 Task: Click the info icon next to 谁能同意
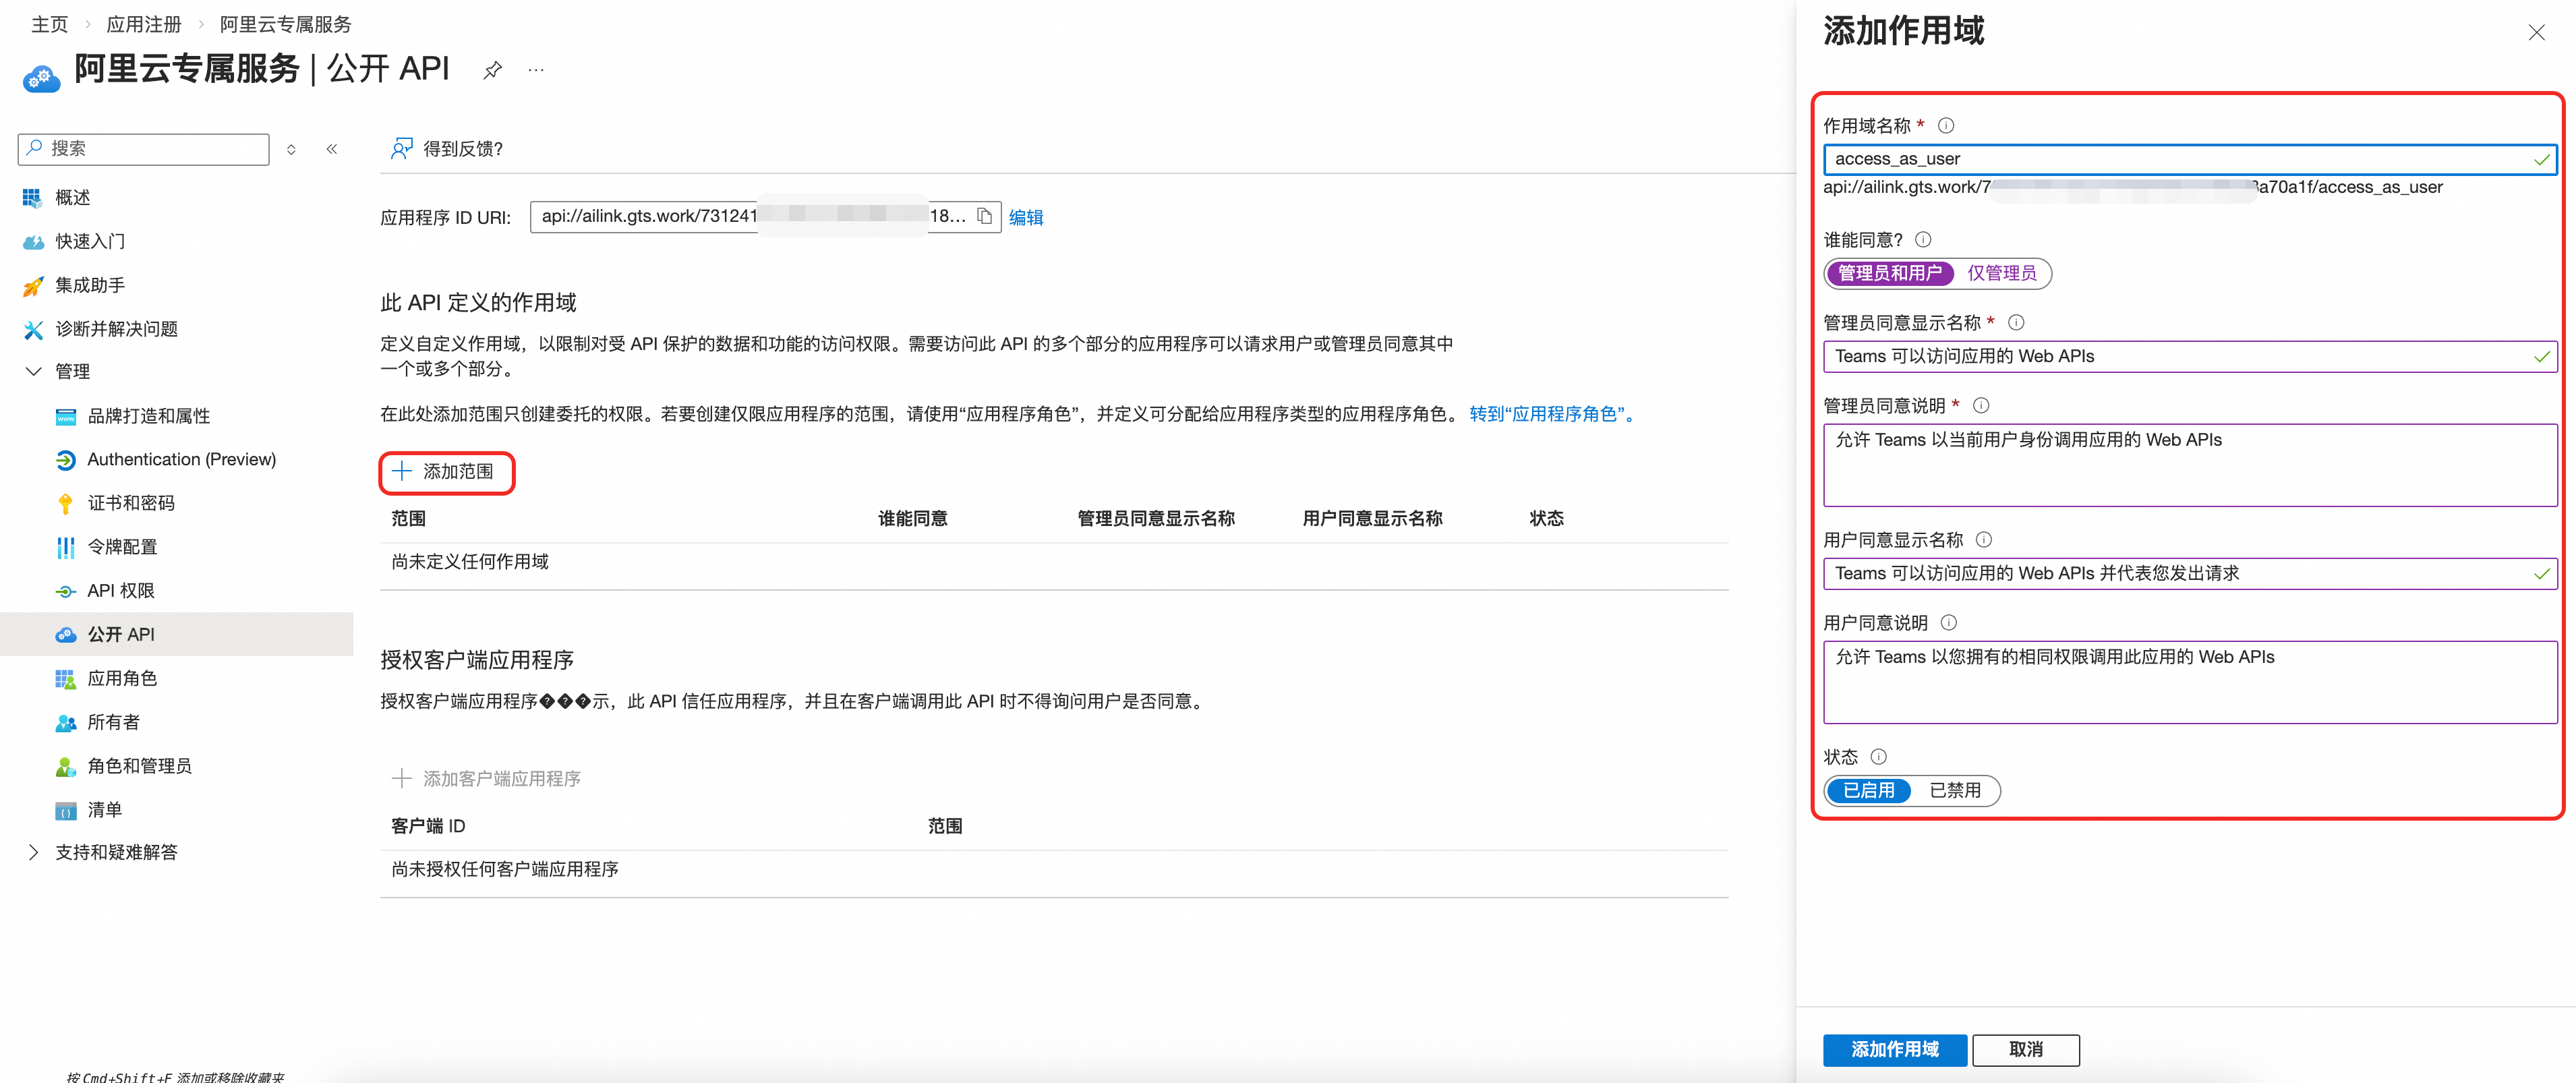[1923, 240]
